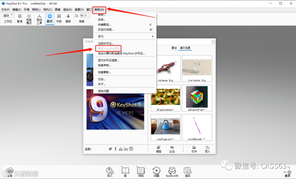This screenshot has height=179, width=296.
Task: Select the 移动工具 move tool
Action: (x=39, y=19)
